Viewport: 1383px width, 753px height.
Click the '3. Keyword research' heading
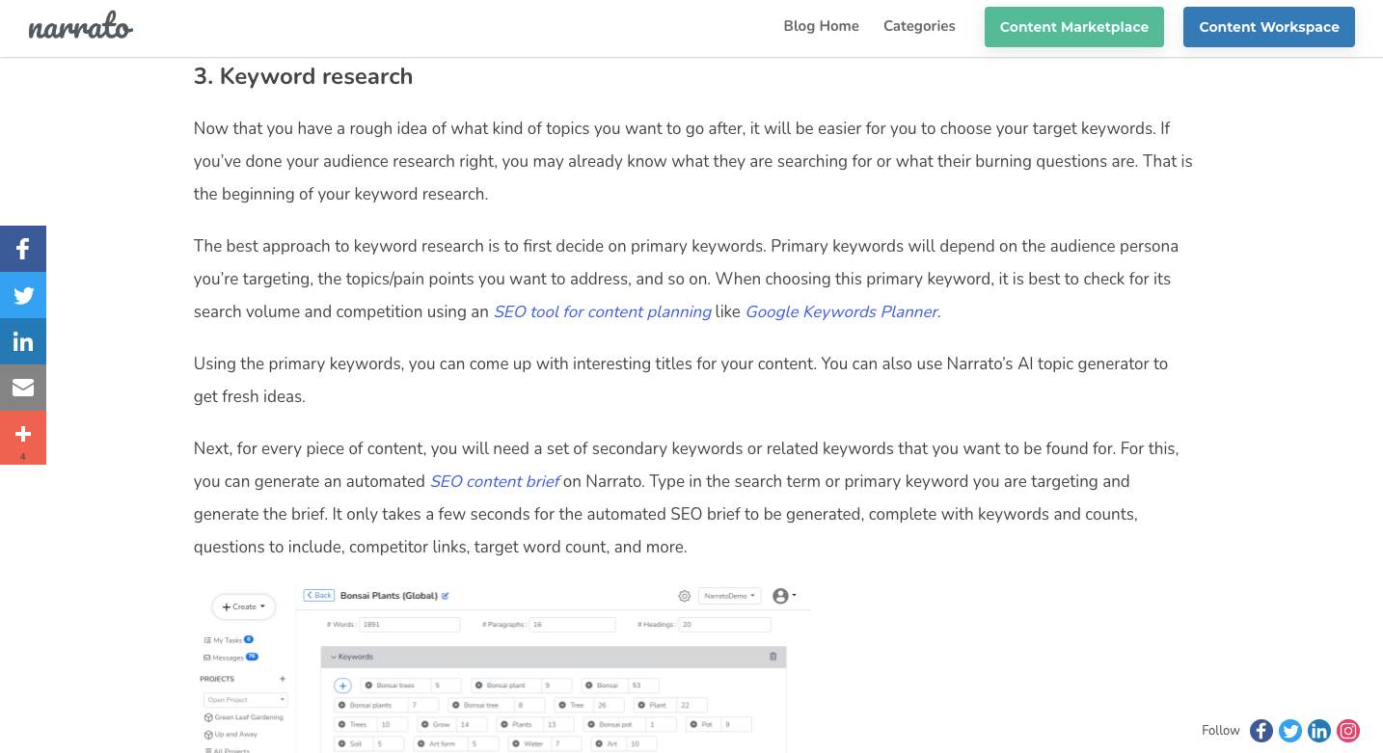tap(303, 76)
